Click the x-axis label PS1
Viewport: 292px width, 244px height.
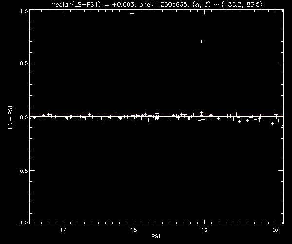pos(156,236)
